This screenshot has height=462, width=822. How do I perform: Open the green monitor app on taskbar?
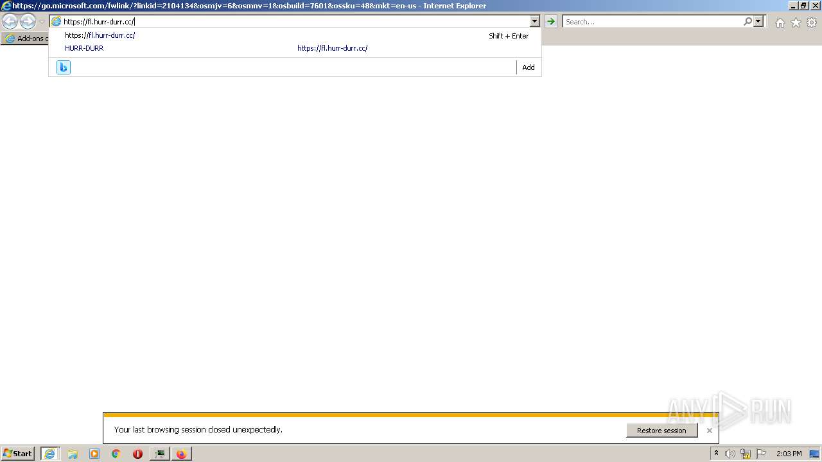(159, 454)
